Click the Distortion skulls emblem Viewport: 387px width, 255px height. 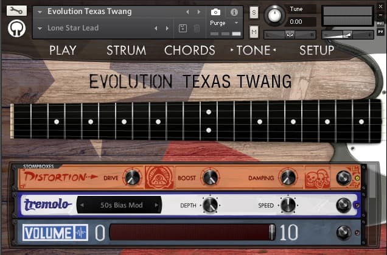tap(318, 178)
